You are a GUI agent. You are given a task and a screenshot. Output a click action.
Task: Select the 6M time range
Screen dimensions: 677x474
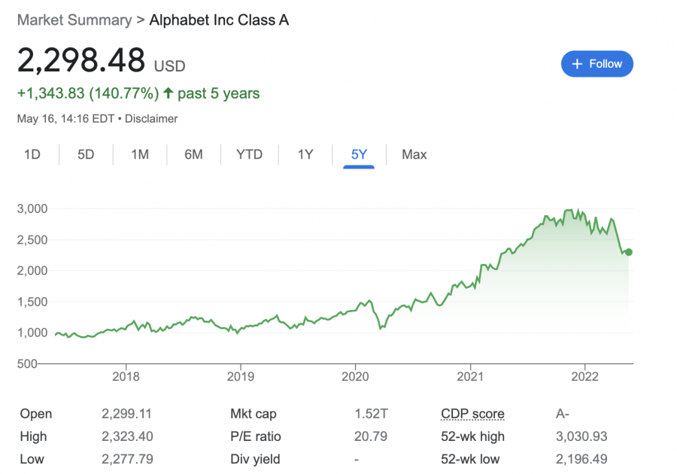coord(194,154)
